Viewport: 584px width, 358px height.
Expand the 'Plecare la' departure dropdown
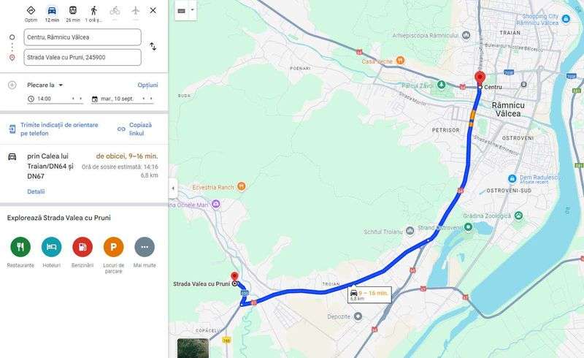(x=45, y=85)
